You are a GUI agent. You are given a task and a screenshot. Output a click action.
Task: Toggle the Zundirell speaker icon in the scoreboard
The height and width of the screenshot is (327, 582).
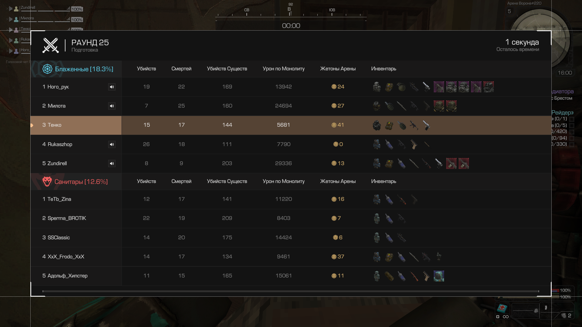pos(112,163)
